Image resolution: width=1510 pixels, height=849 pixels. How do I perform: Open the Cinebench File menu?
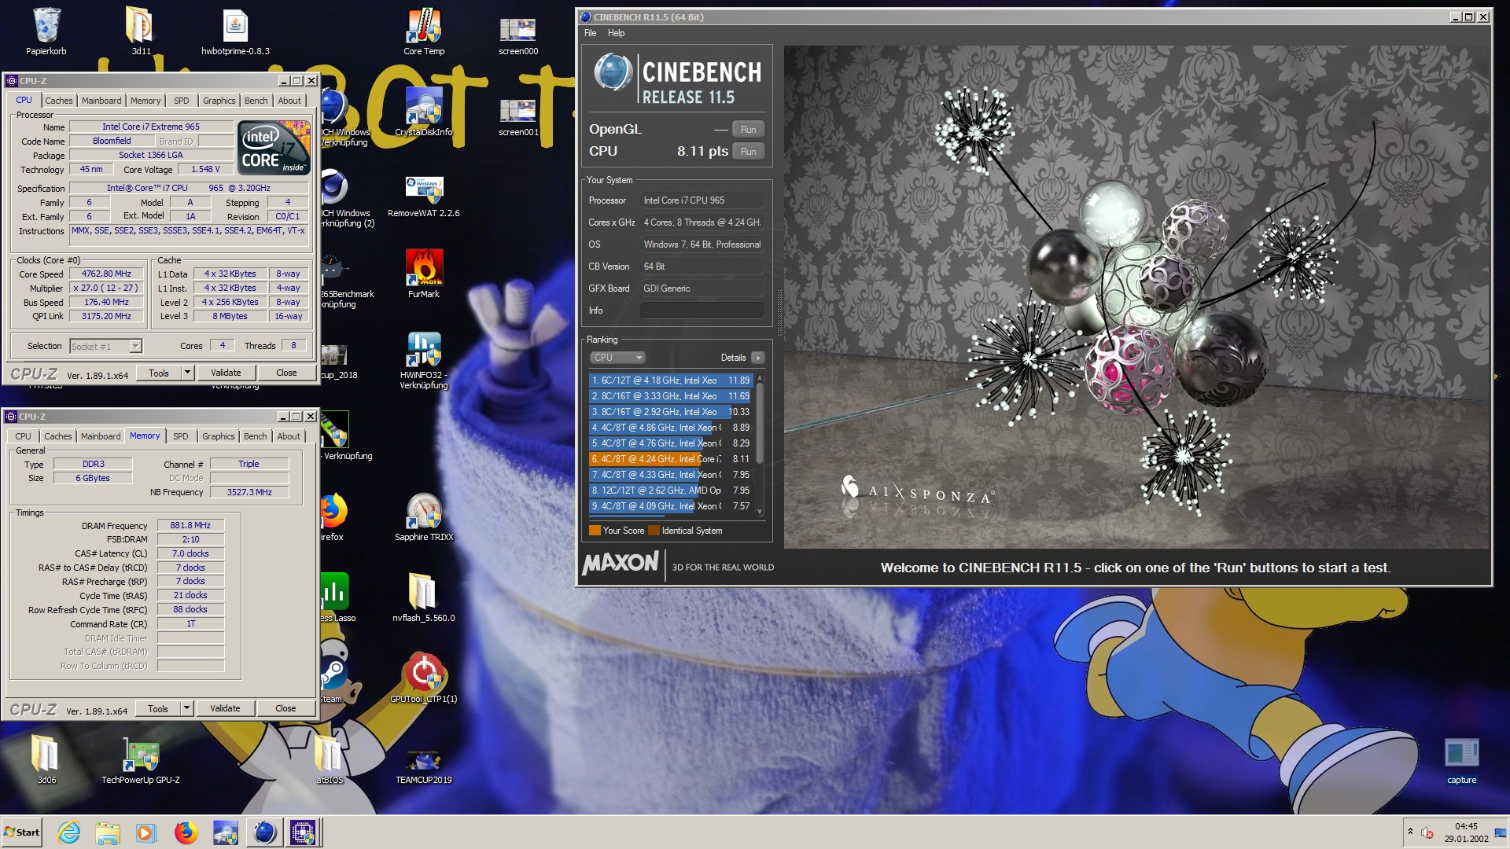(590, 33)
